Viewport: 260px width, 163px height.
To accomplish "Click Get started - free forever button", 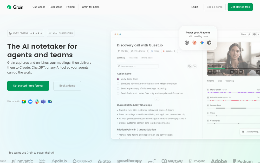I will 28,86.
